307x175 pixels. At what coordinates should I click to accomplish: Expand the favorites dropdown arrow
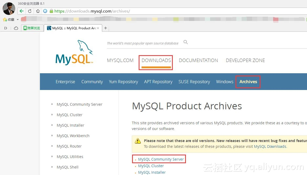pyautogui.click(x=18, y=20)
